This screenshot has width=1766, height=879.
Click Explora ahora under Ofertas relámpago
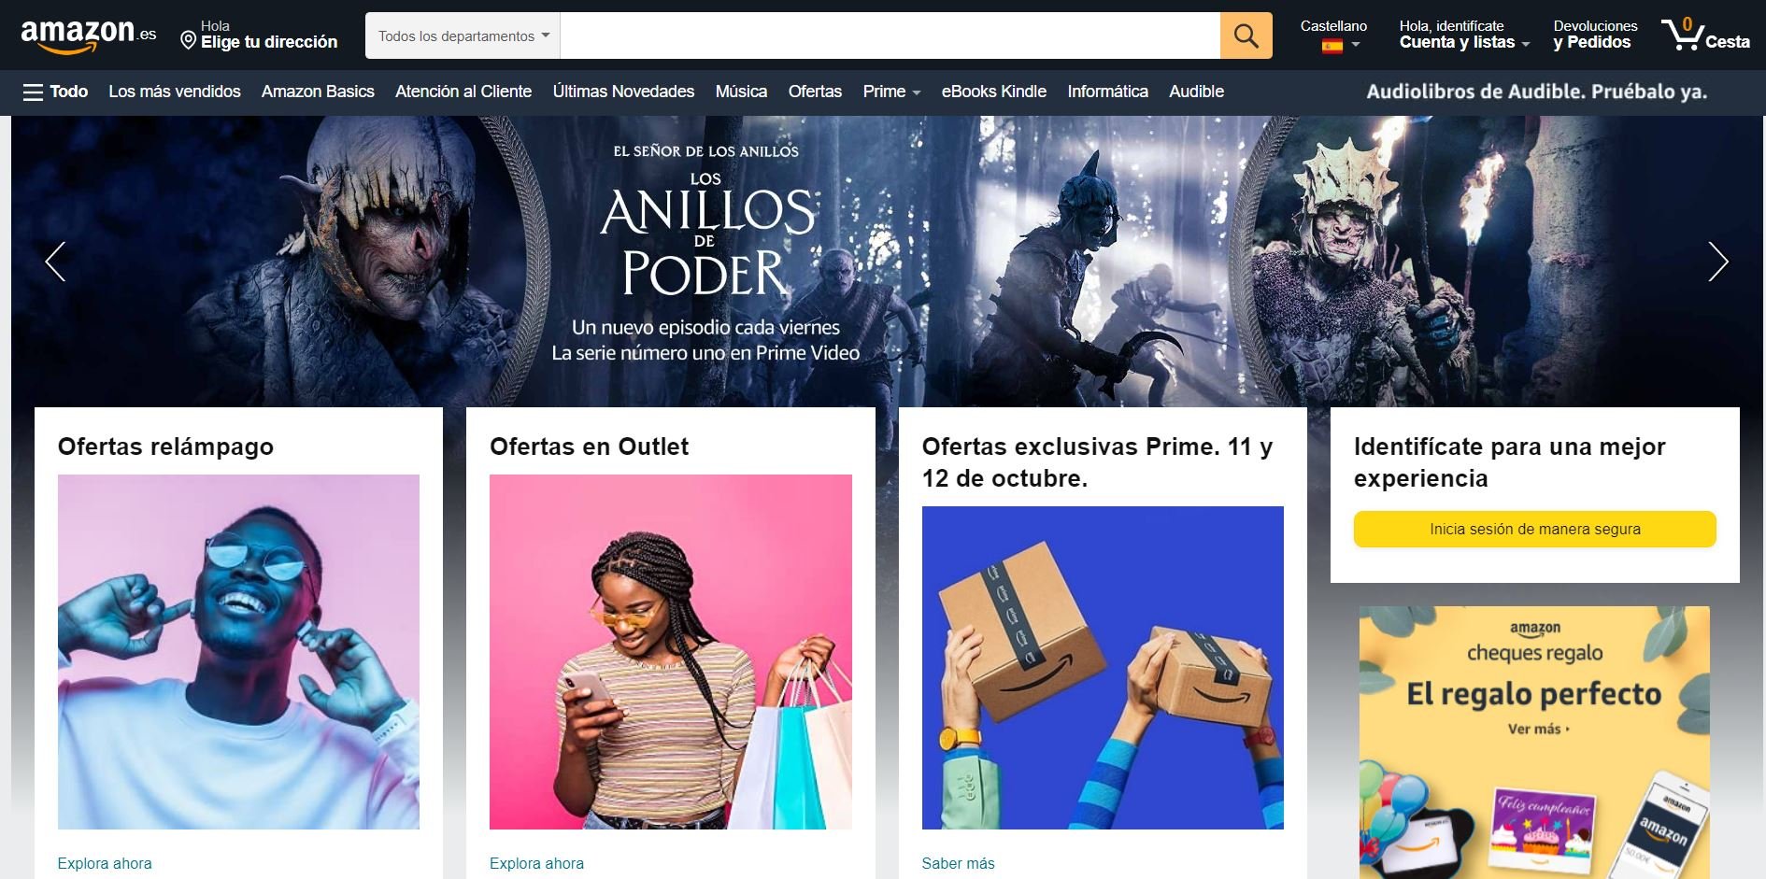click(105, 863)
